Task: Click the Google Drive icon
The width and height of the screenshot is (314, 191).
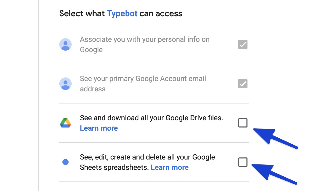Action: [x=65, y=123]
